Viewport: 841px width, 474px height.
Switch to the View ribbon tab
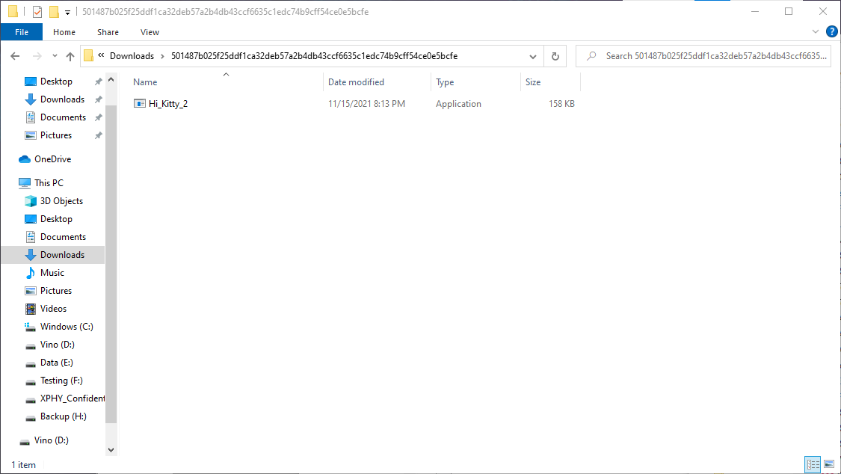coord(150,32)
